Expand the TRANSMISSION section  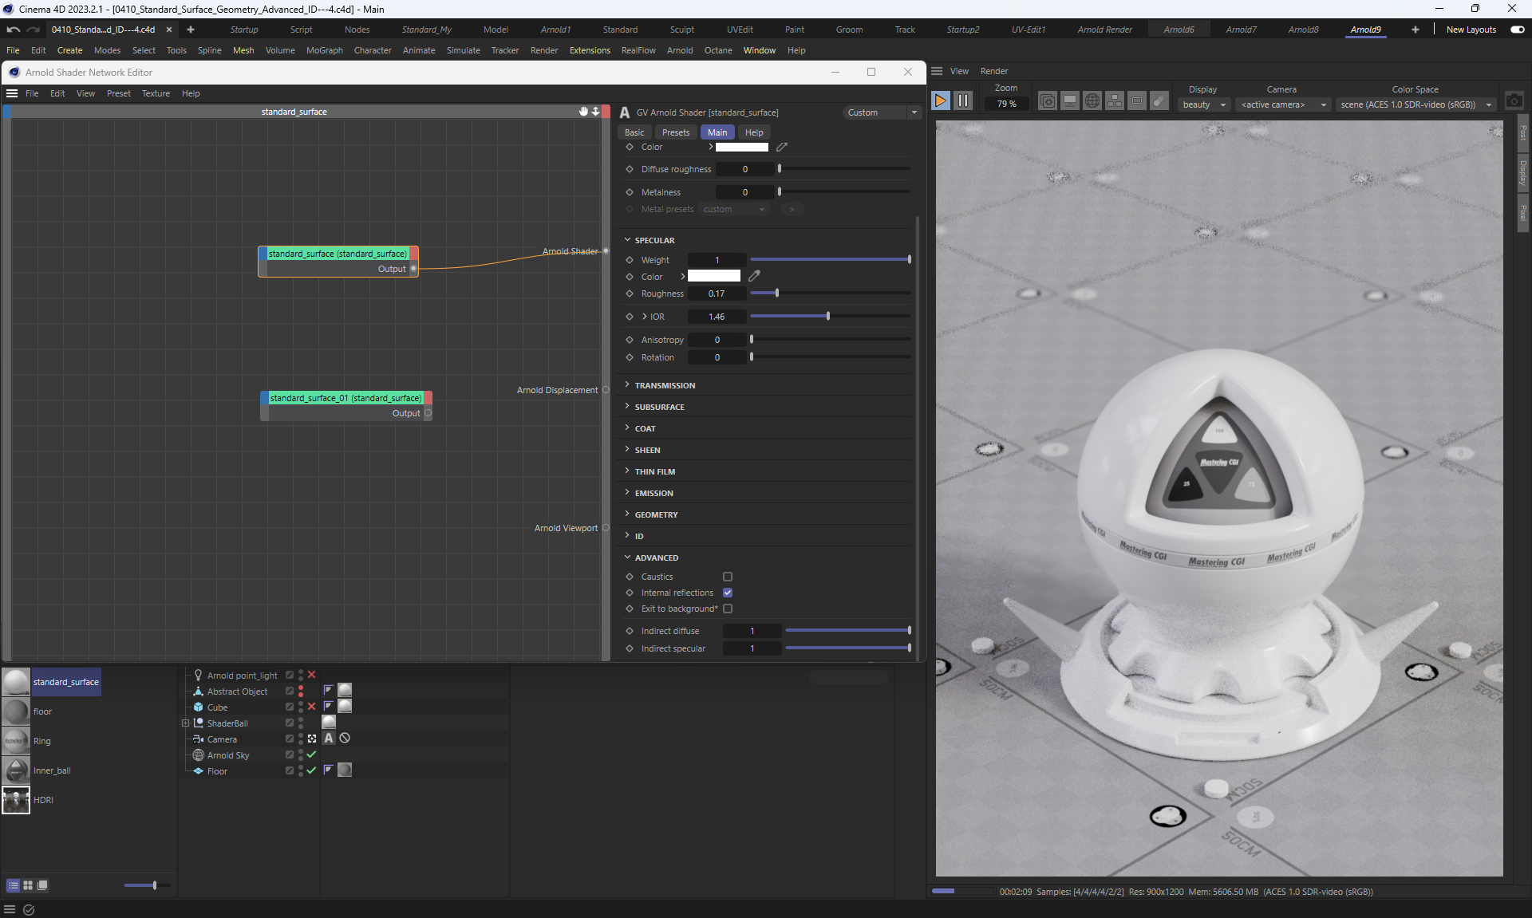coord(665,385)
